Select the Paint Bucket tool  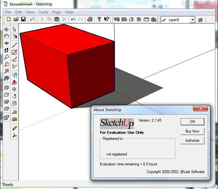[x=14, y=37]
